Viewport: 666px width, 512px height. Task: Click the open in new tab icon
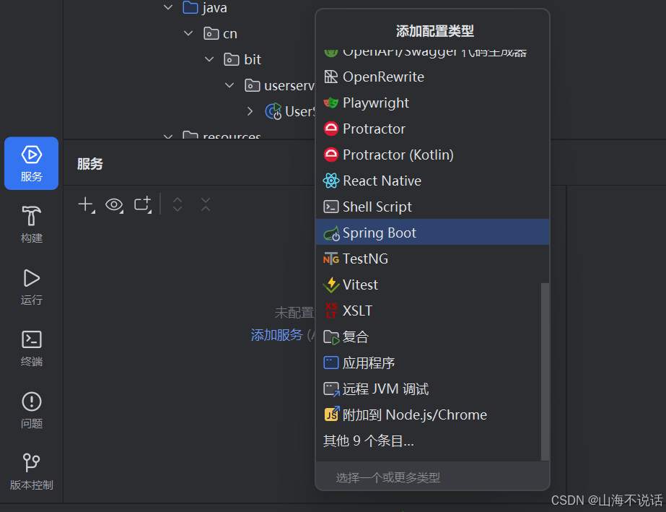click(143, 205)
